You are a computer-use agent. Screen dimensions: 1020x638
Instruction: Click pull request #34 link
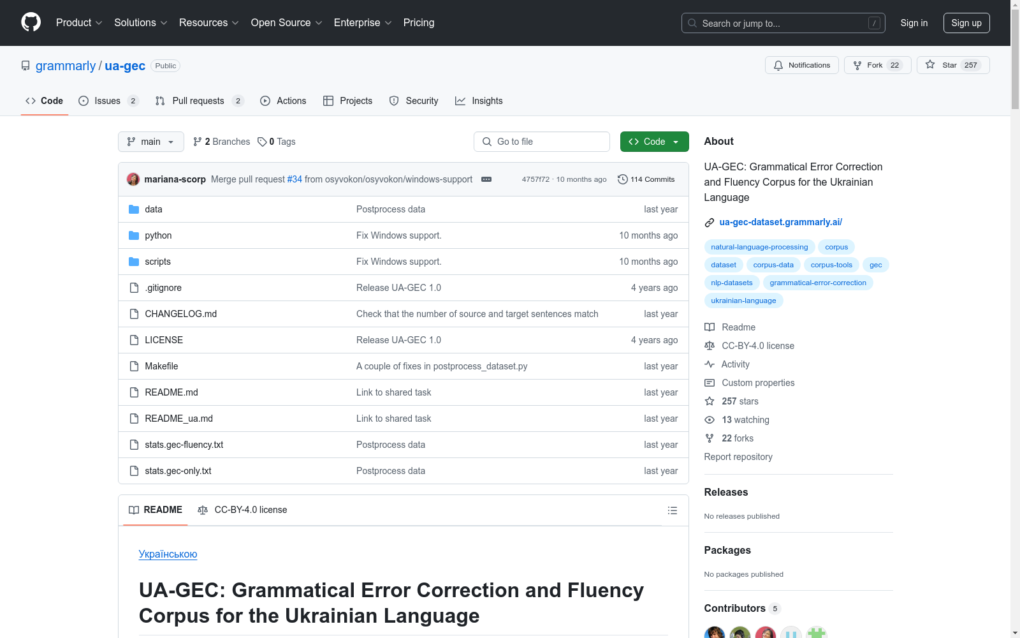pyautogui.click(x=295, y=179)
